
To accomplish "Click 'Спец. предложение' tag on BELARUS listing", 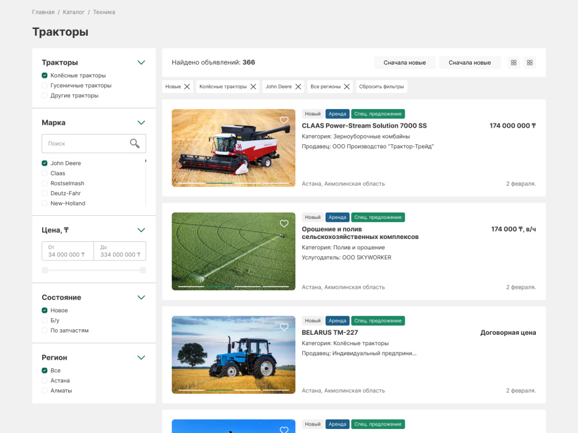I will 378,320.
